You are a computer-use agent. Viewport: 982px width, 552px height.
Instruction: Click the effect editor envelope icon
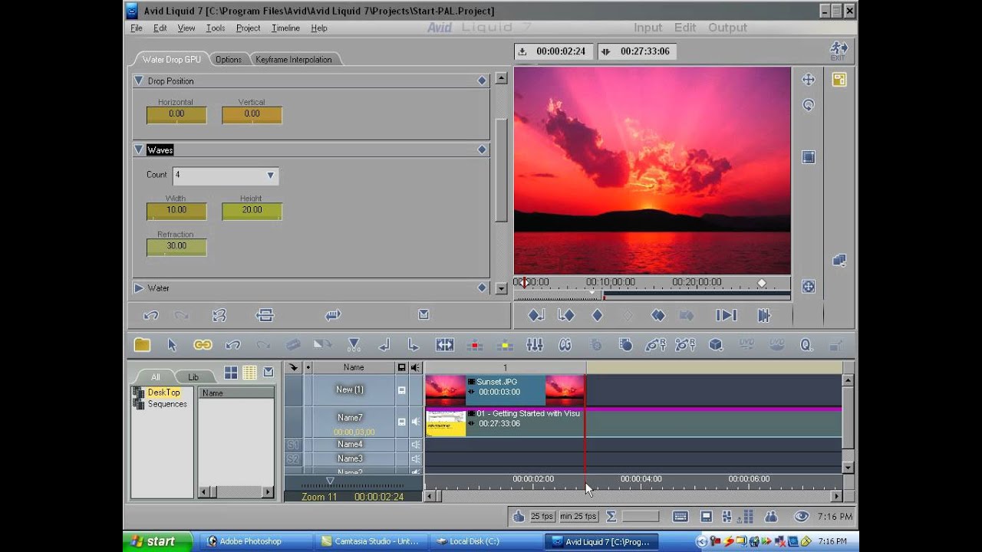[x=423, y=314]
